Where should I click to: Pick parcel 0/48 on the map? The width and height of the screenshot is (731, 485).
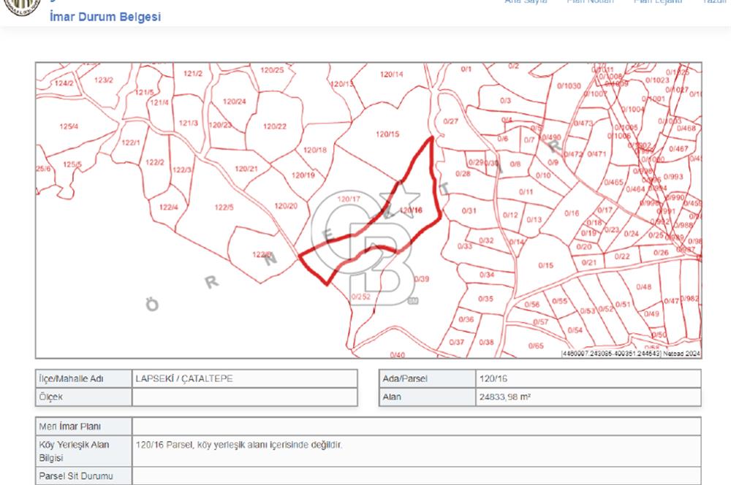(x=643, y=287)
